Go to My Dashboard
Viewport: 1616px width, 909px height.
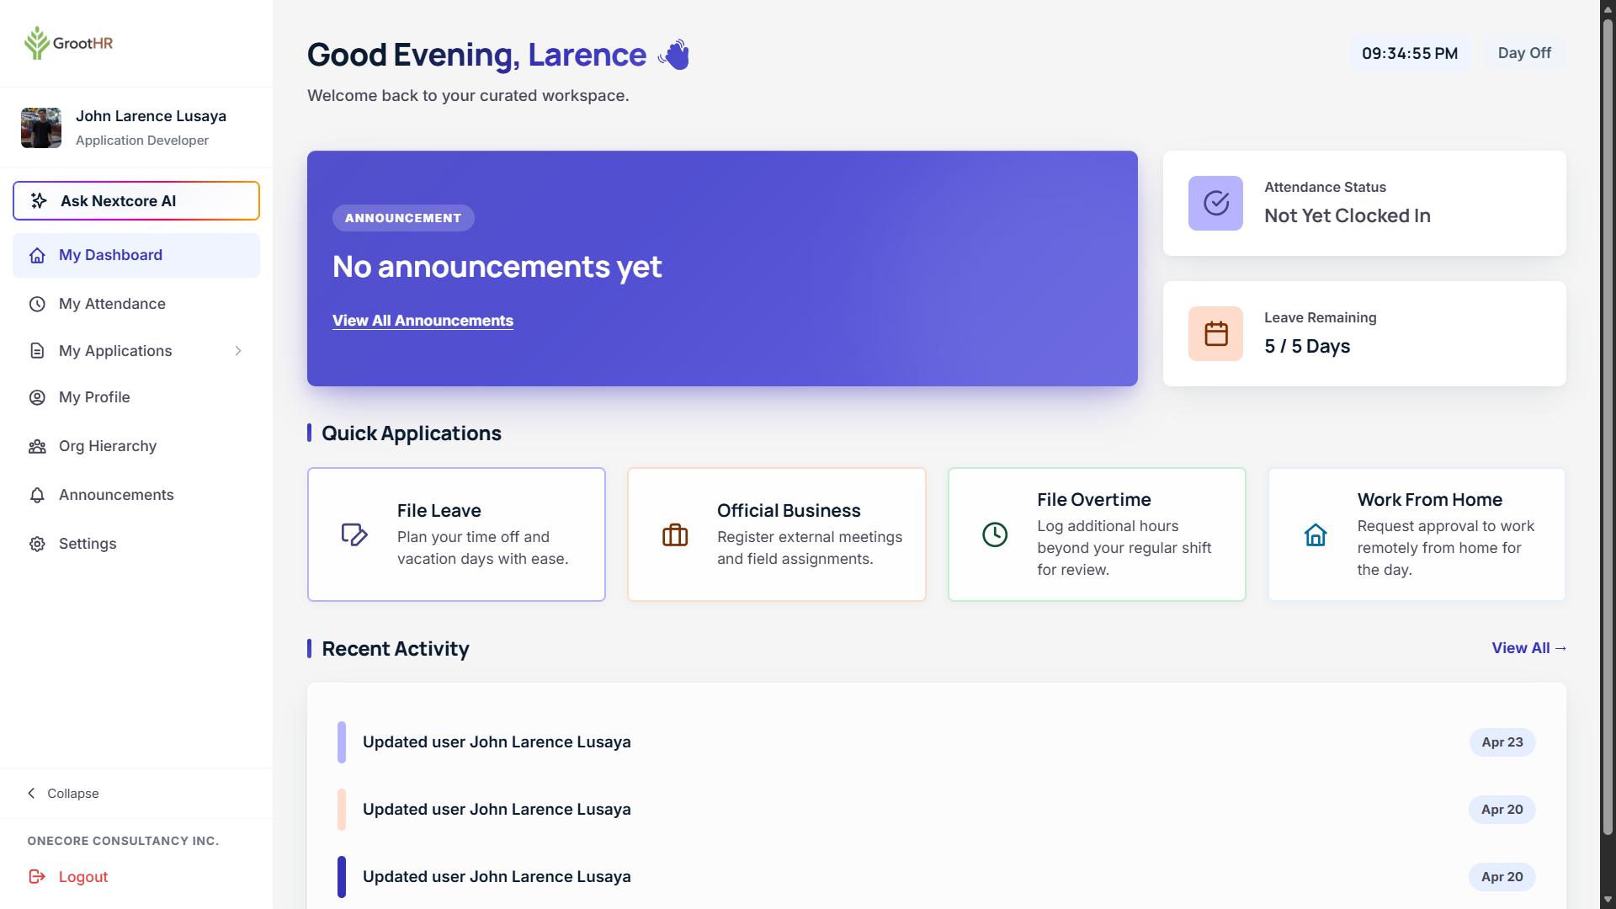(136, 255)
